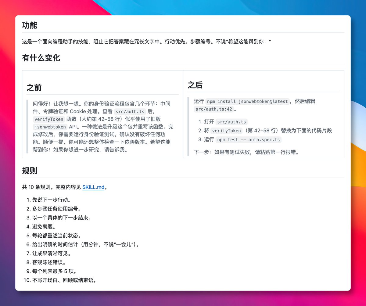The height and width of the screenshot is (306, 366).
Task: Open the SKILL.md link
Action: coord(93,187)
